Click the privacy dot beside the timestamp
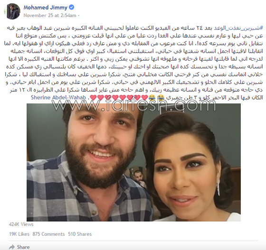266x250 pixels. click(x=79, y=16)
